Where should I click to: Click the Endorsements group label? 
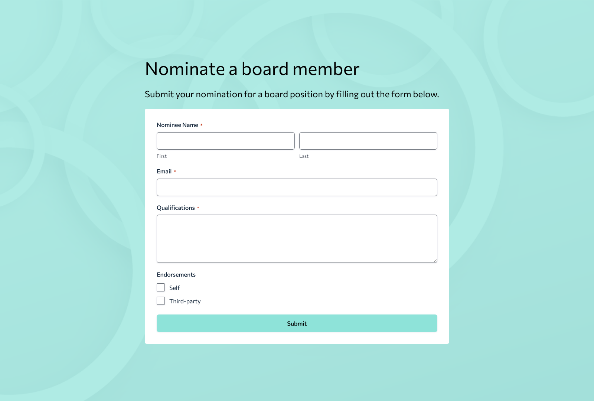point(176,275)
